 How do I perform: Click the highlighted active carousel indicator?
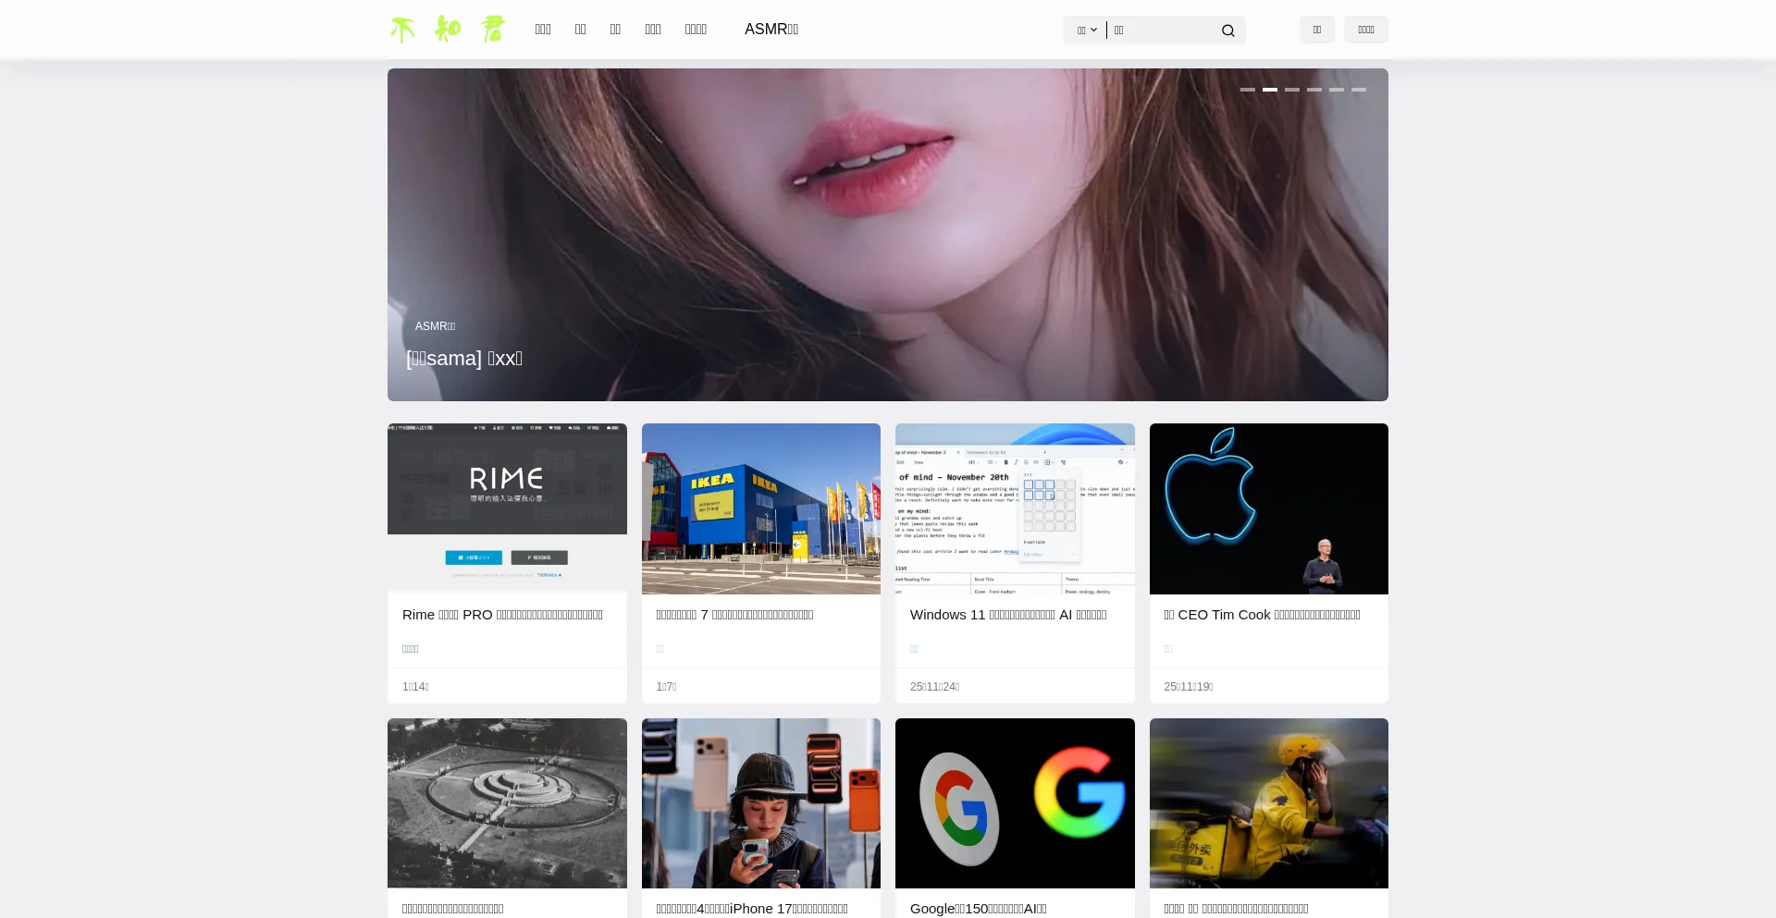coord(1270,90)
